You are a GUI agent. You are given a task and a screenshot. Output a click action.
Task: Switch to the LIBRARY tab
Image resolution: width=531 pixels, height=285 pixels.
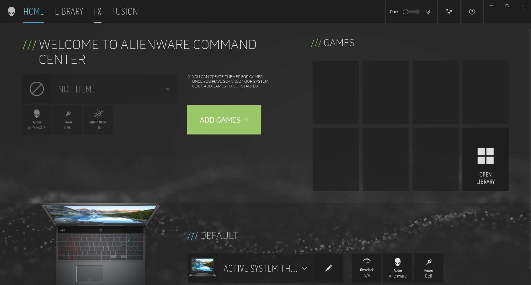(69, 12)
